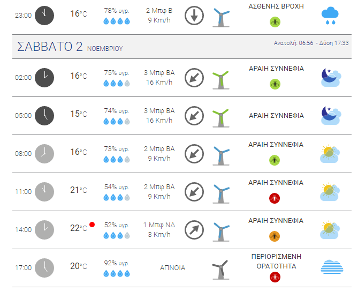
Task: Click the ΠΕΡΙΟΡΙΣΜΕΝΗ ΟΡΑΤΟΤΗΤΑ condition label
Action: [x=276, y=262]
